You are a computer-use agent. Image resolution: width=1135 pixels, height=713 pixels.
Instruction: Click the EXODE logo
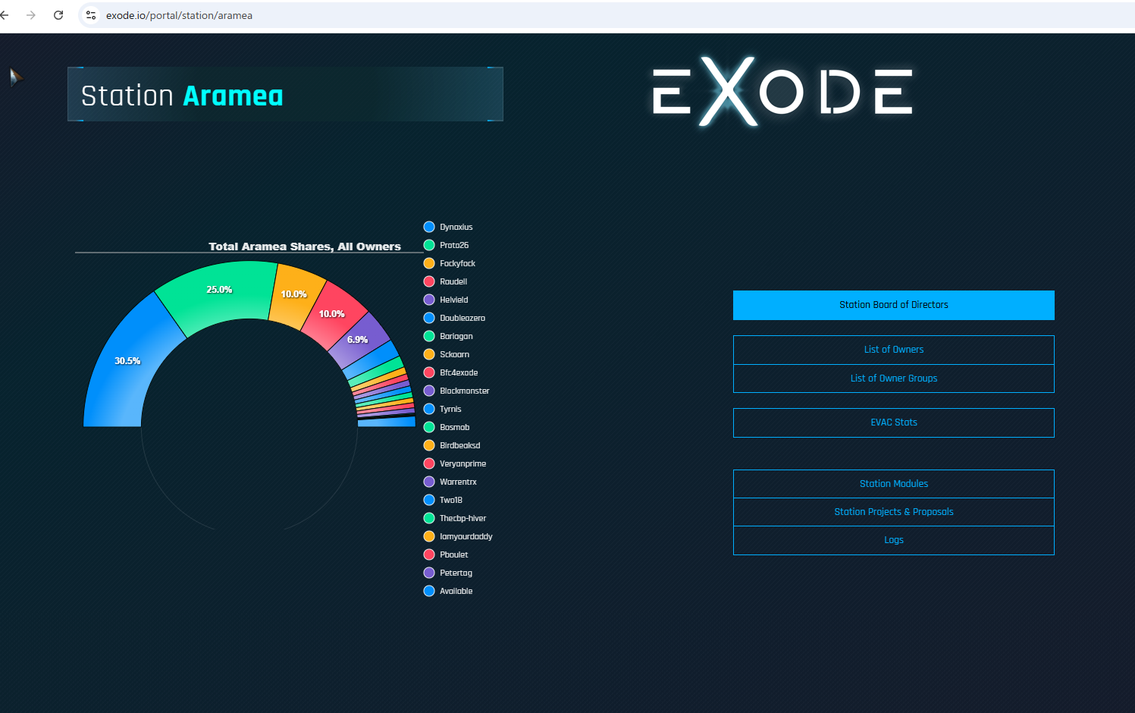[x=782, y=92]
